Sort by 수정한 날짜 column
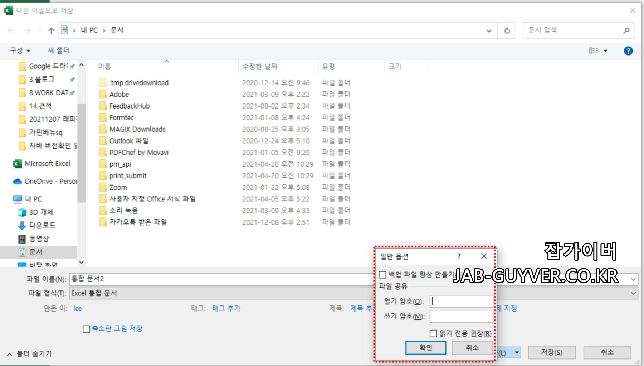 (260, 66)
